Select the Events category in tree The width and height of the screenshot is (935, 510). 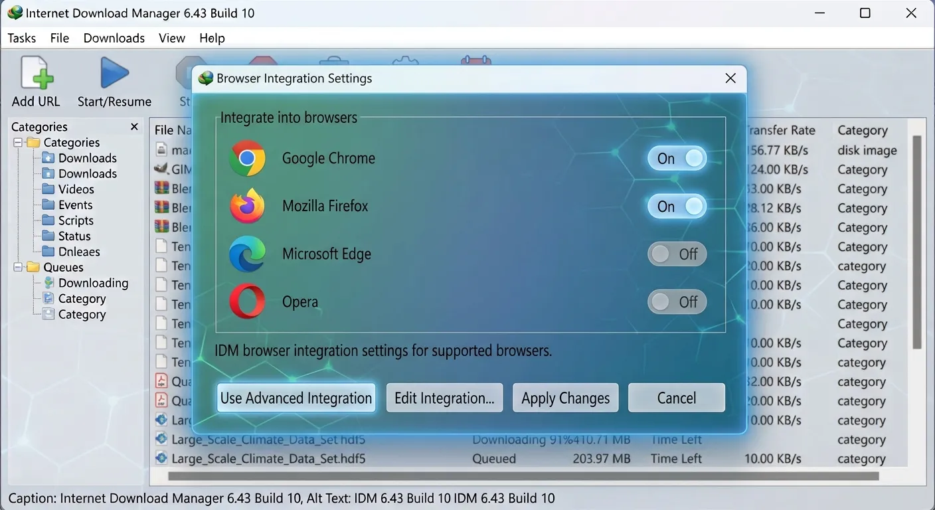click(x=75, y=205)
